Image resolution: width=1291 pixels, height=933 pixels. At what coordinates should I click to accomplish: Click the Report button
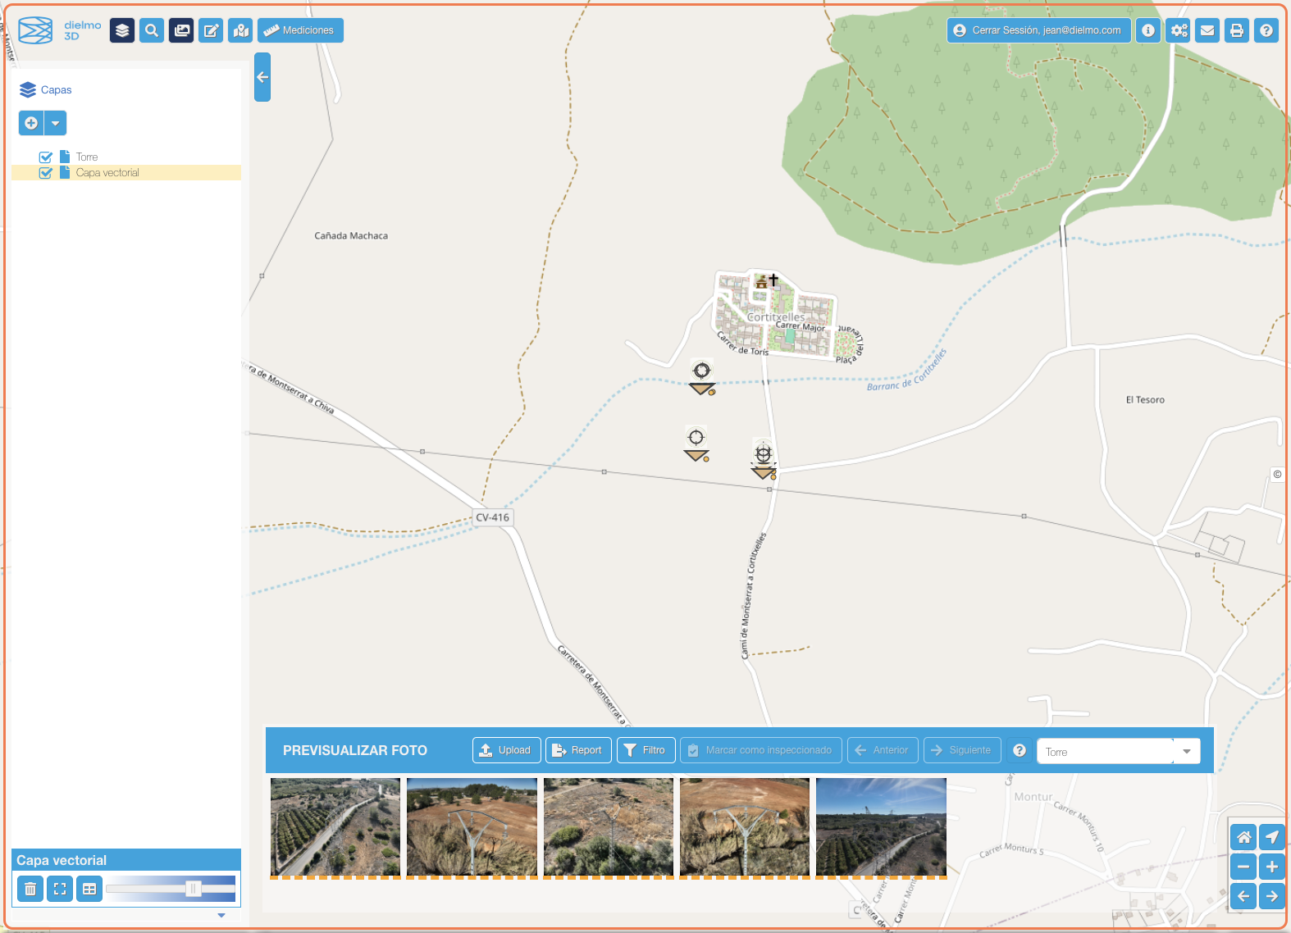(x=578, y=750)
